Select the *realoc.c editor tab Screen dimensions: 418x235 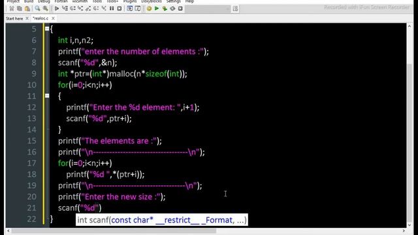[40, 18]
